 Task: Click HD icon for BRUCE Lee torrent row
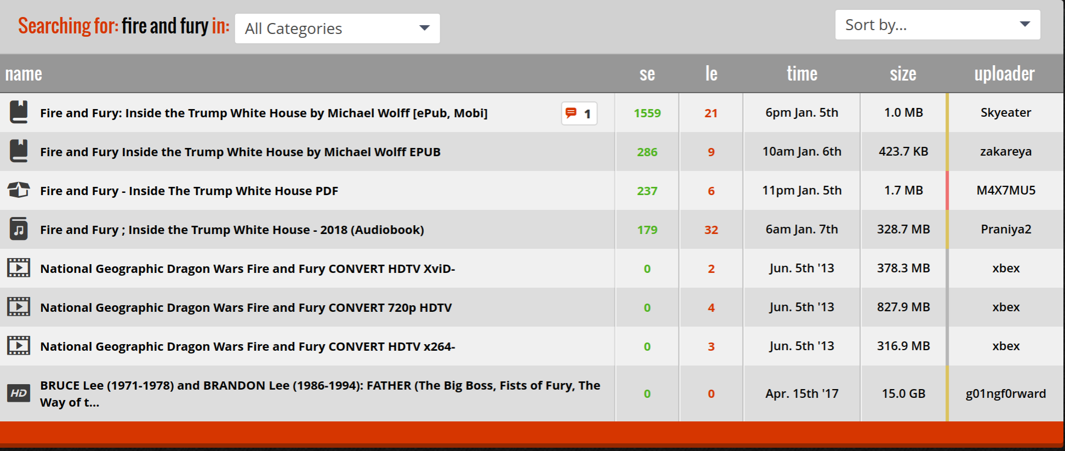point(19,393)
